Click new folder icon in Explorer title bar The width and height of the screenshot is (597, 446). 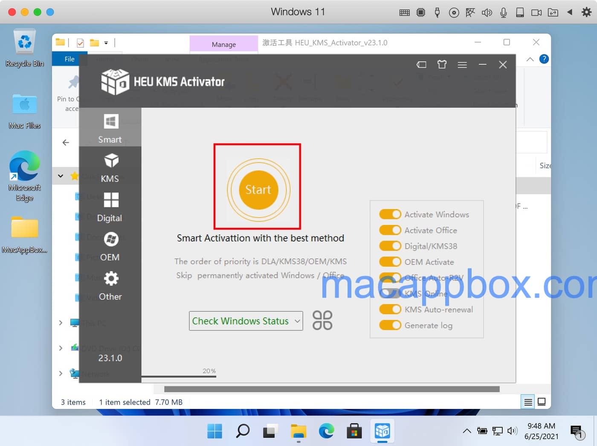(94, 43)
